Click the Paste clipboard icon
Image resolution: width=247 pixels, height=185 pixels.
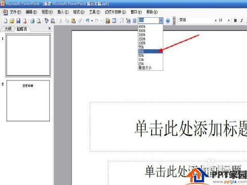coord(74,21)
